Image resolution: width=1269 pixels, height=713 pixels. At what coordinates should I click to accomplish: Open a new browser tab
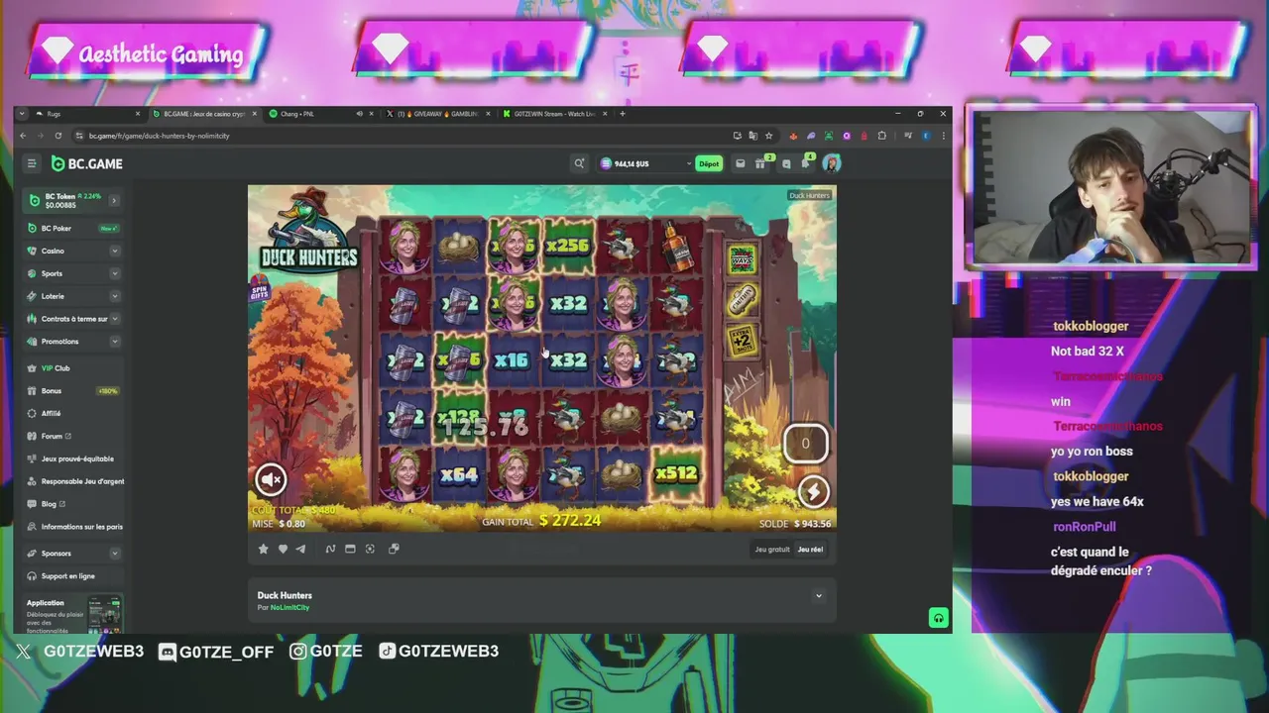623,114
